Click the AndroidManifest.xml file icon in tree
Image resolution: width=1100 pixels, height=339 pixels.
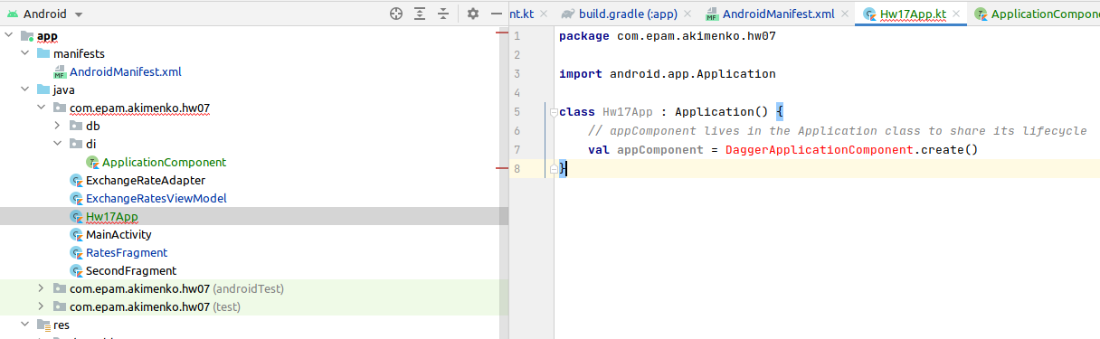(x=60, y=71)
